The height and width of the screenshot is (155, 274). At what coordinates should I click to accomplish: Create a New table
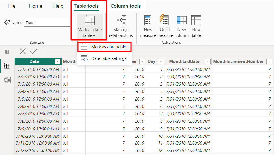point(196,26)
